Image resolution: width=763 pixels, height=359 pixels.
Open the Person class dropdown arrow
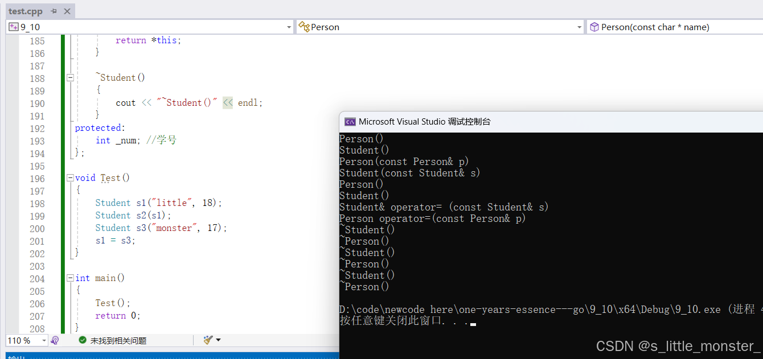point(579,27)
